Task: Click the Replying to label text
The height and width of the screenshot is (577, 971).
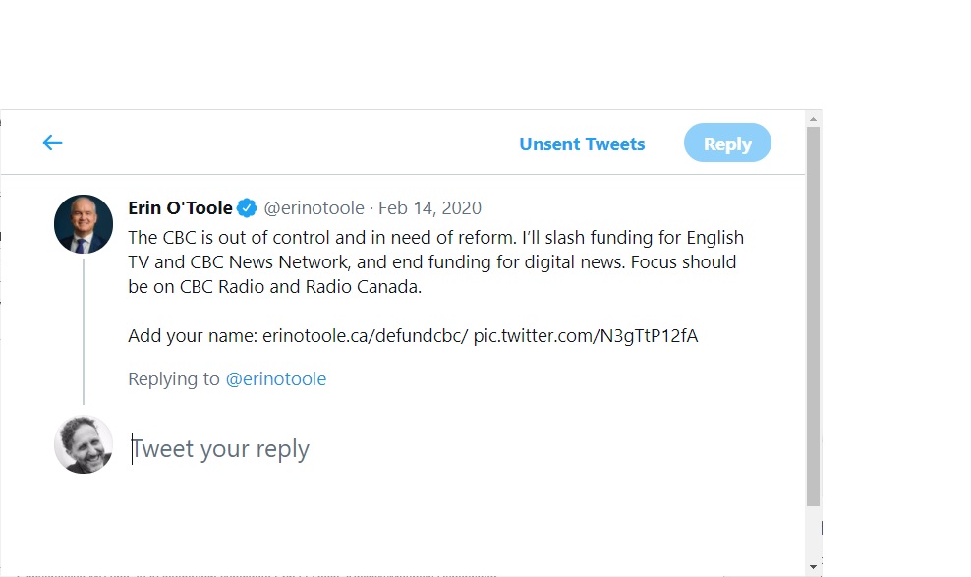Action: 174,379
